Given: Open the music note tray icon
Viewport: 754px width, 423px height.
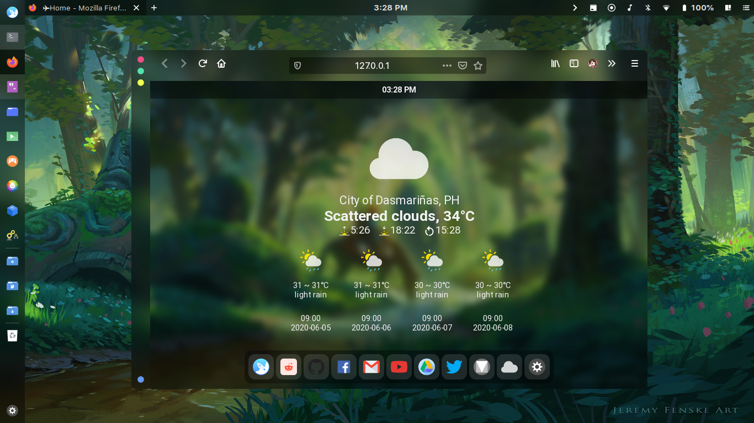Looking at the screenshot, I should 630,8.
